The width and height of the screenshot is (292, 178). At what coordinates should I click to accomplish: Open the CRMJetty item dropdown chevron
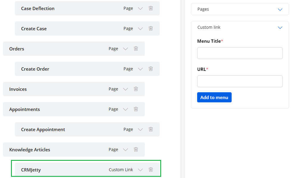[x=140, y=170]
